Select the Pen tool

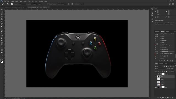(2, 43)
